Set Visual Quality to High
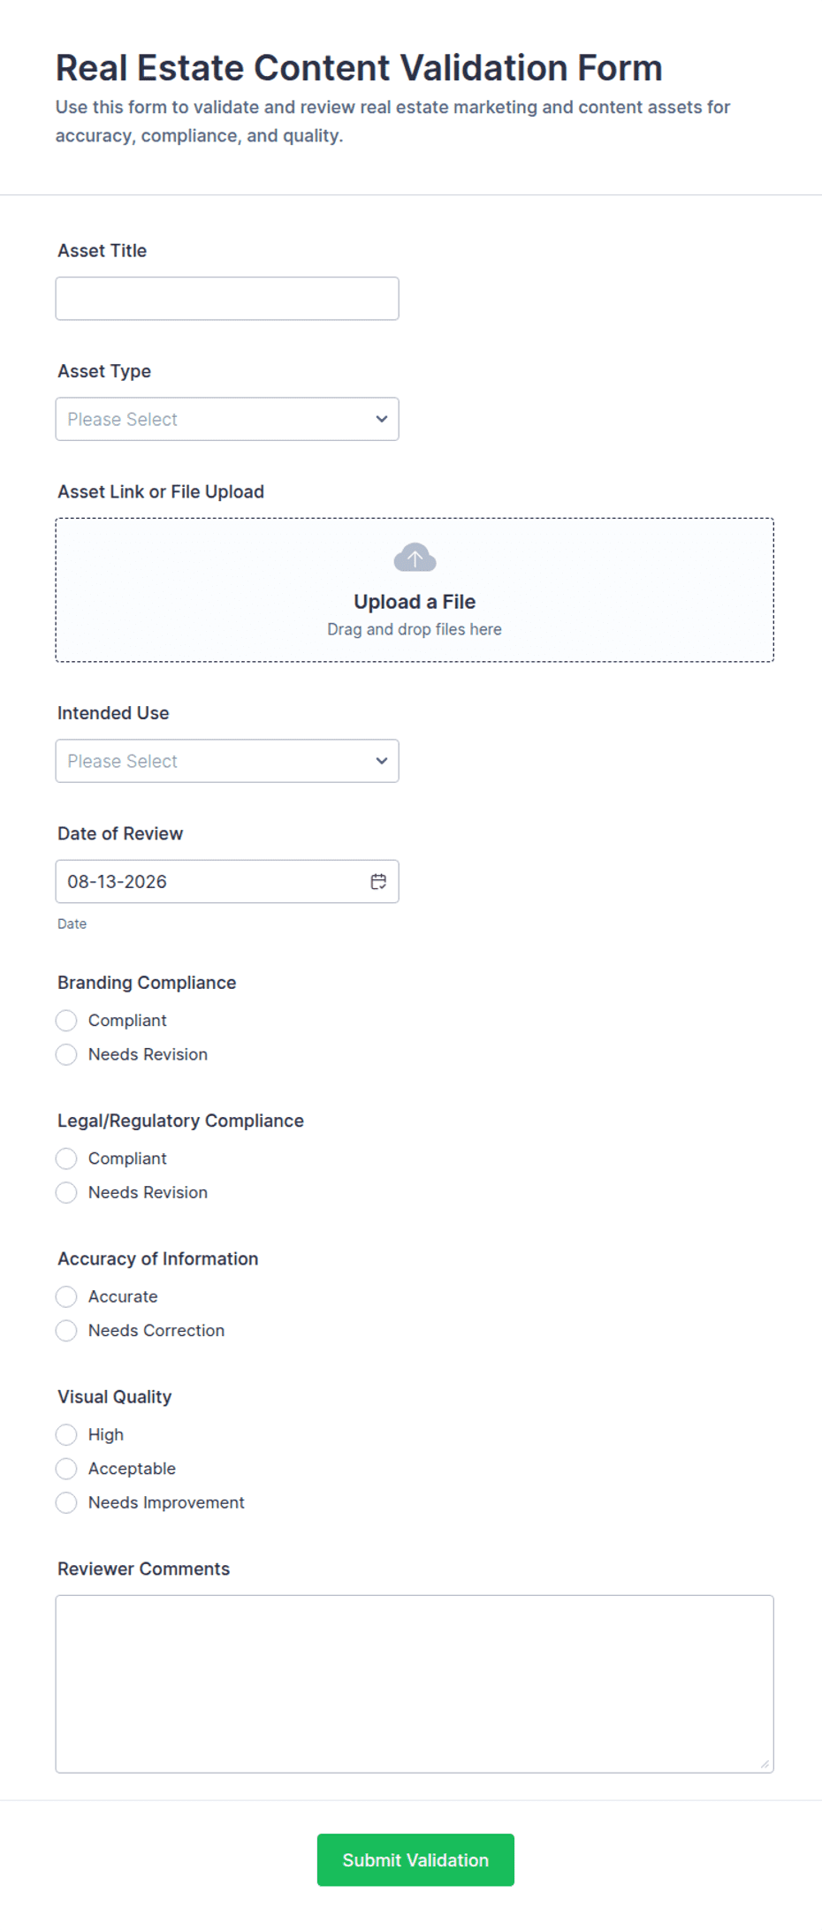Viewport: 822px width, 1930px height. (x=66, y=1434)
